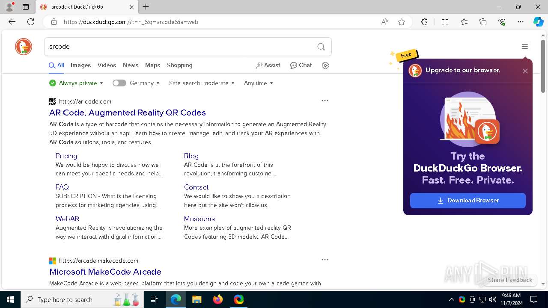Open options for ar-code.com result

pyautogui.click(x=325, y=101)
